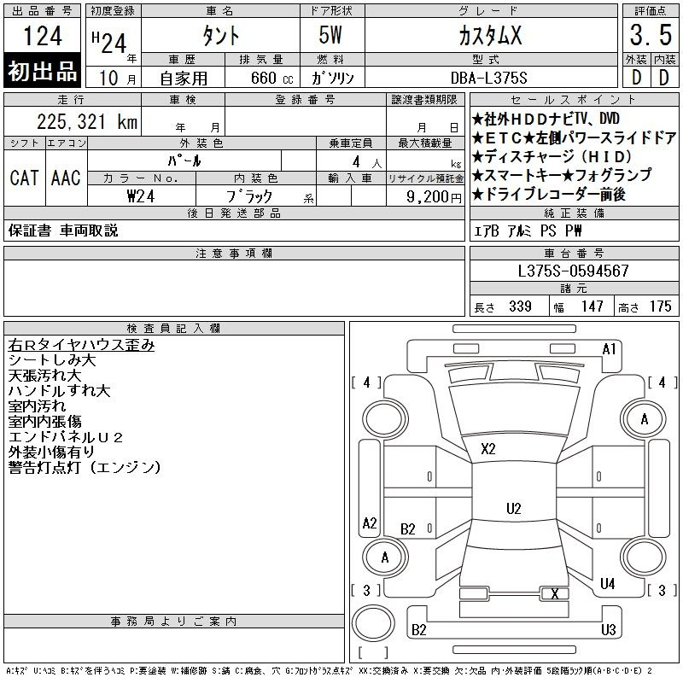Image resolution: width=683 pixels, height=683 pixels.
Task: Click the boxed X mark on rear
Action: (555, 594)
